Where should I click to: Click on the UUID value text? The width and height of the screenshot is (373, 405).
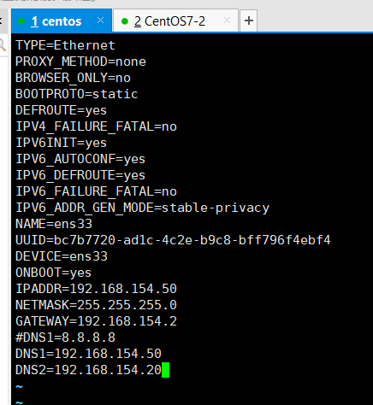(x=192, y=240)
